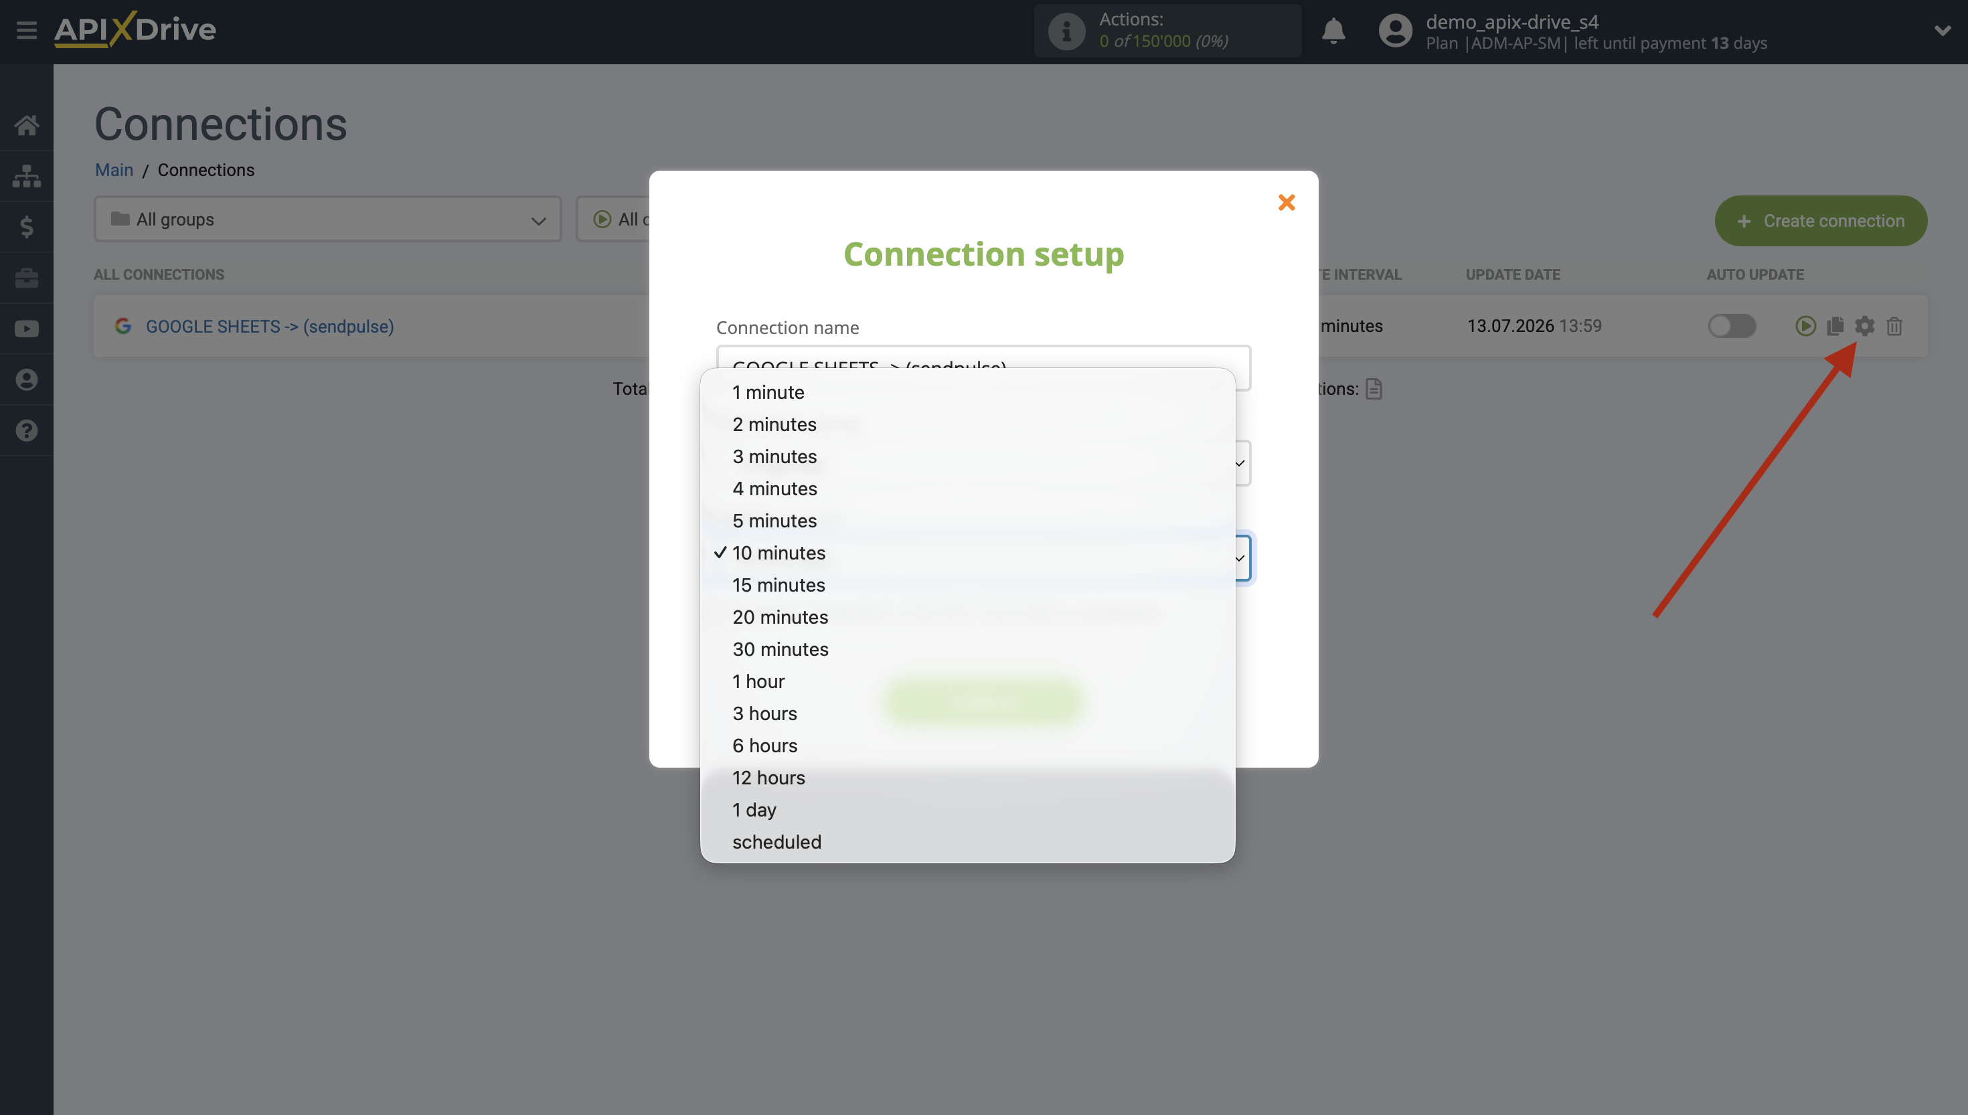Click the document icon beside the row total
Image resolution: width=1968 pixels, height=1115 pixels.
click(1374, 389)
